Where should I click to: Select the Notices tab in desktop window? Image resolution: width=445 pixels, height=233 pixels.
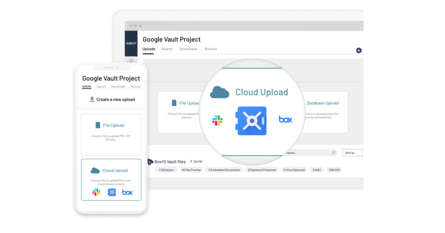211,49
